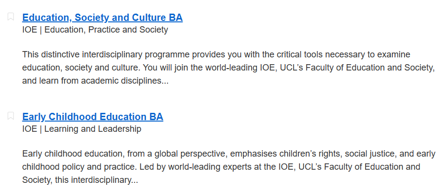This screenshot has width=444, height=195.
Task: Click the line starting 'This distinctive interdisciplinary programme'
Action: tap(216, 54)
